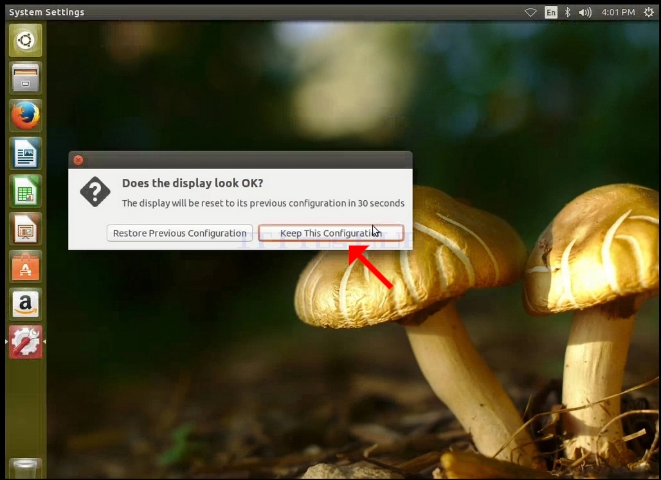
Task: Launch Firefox web browser
Action: 25,116
